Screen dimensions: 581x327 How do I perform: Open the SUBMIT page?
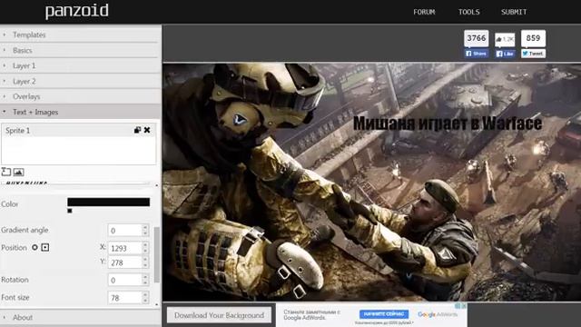coord(514,12)
